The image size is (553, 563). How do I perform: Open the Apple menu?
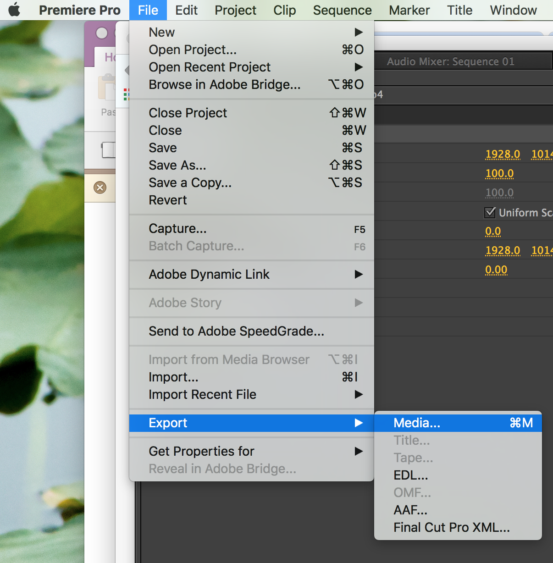[x=15, y=10]
